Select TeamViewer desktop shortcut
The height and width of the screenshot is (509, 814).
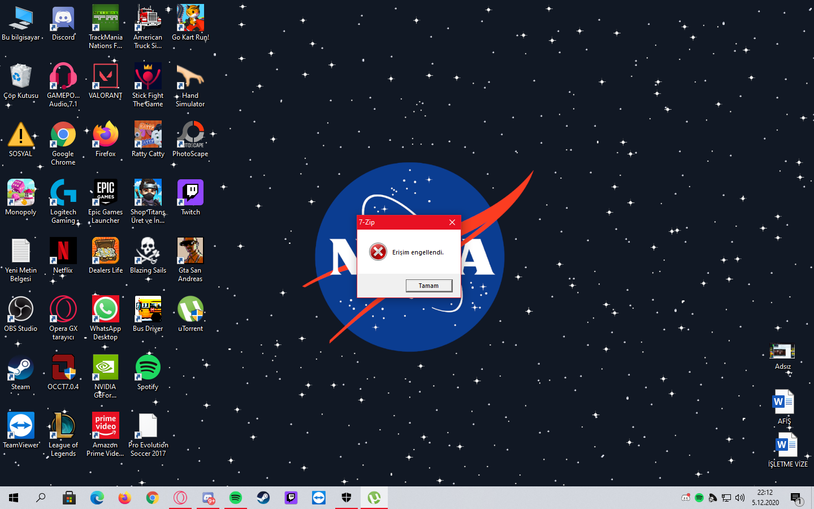tap(21, 432)
